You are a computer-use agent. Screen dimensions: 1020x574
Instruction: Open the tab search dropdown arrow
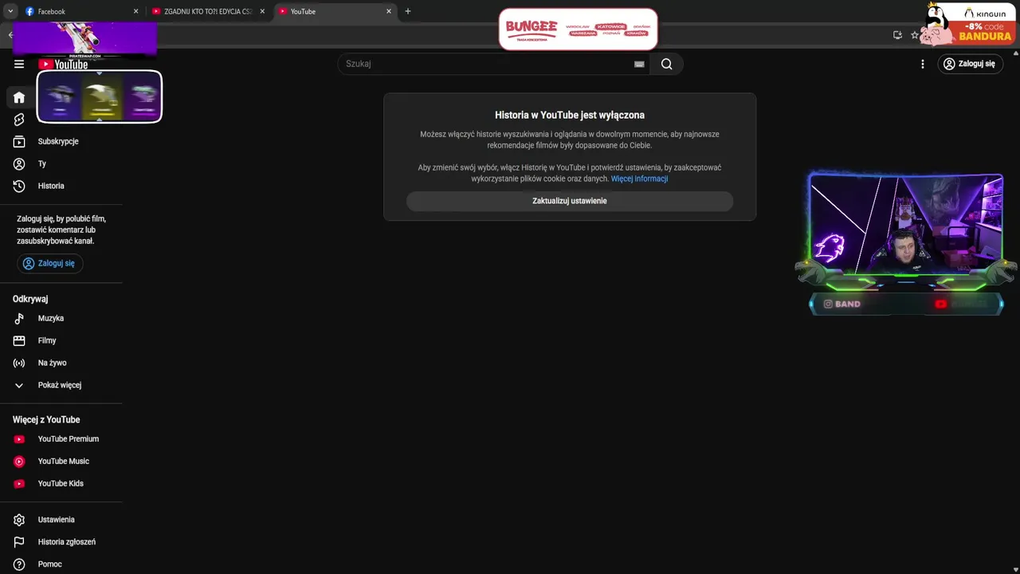pyautogui.click(x=10, y=11)
